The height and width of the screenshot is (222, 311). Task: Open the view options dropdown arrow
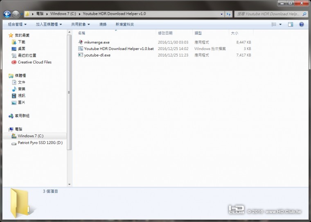pyautogui.click(x=280, y=24)
